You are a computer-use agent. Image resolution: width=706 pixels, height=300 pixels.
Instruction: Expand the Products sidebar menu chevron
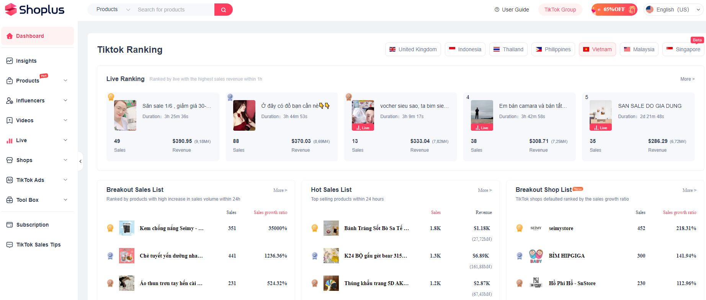[65, 81]
